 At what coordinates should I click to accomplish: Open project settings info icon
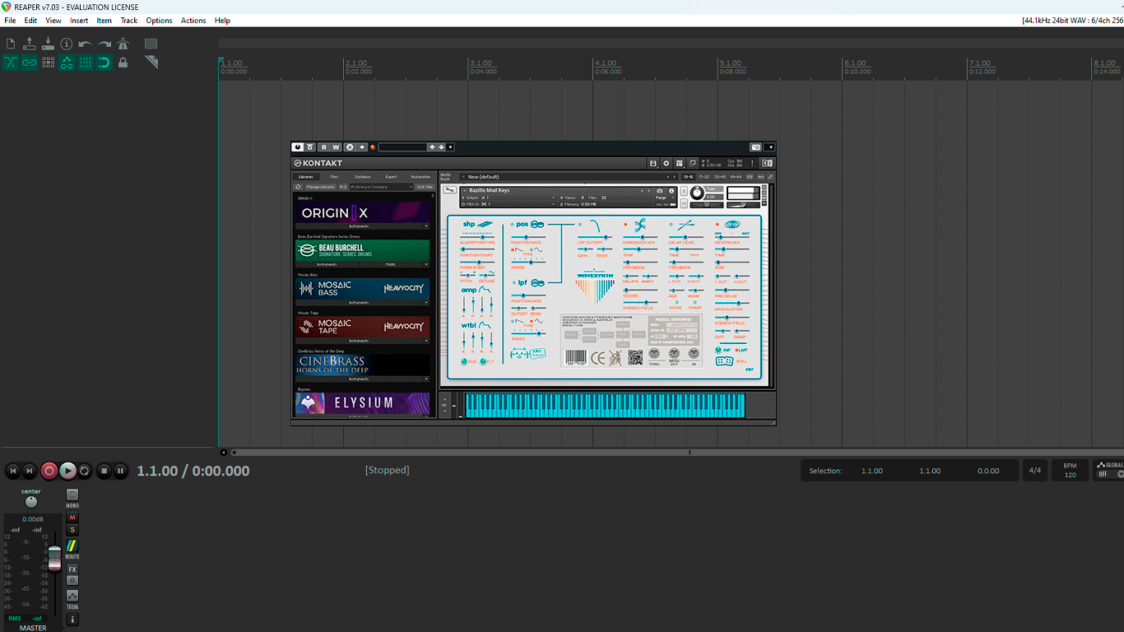coord(67,44)
